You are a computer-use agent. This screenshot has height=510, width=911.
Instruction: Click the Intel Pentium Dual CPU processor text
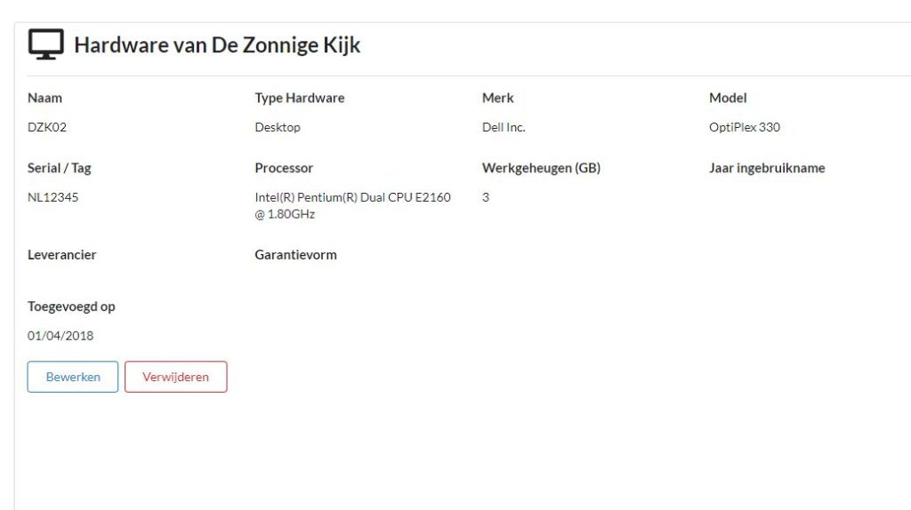click(x=352, y=205)
